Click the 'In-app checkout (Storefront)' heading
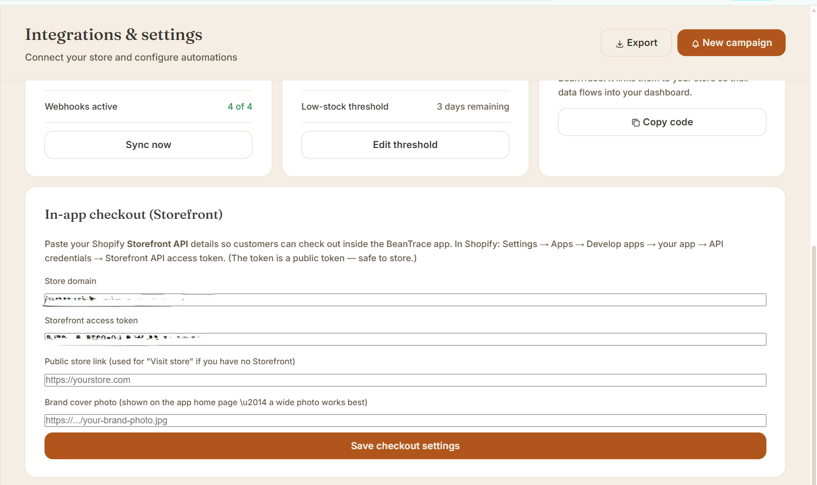This screenshot has height=485, width=817. 134,214
